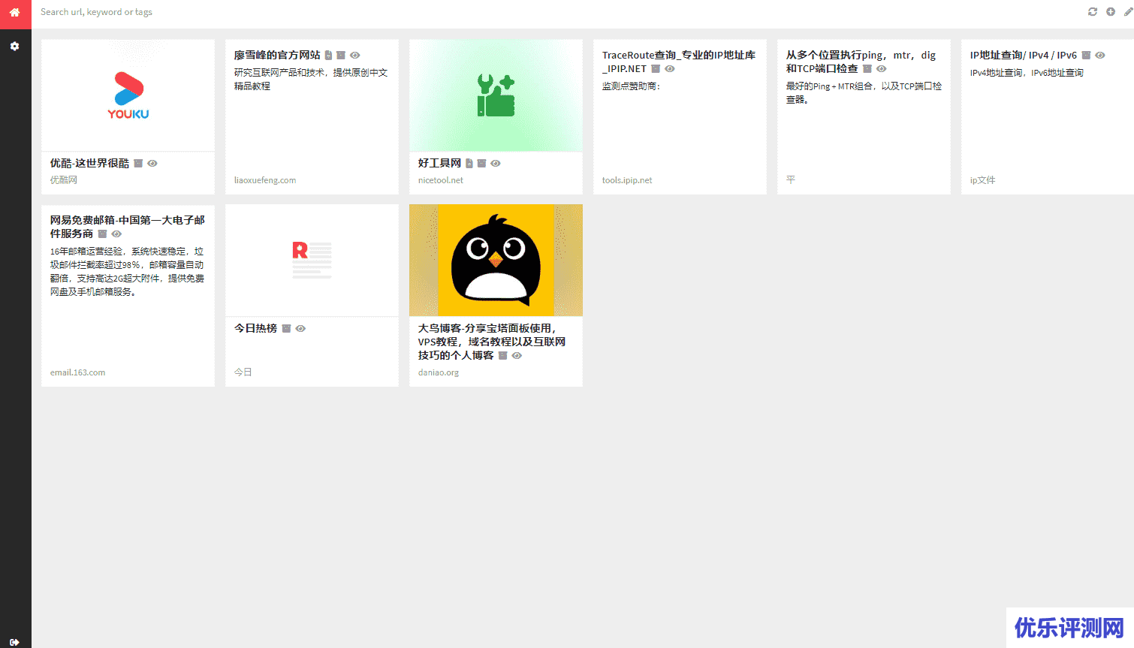Toggle the eye icon on 网易免费邮箱 card

(116, 234)
